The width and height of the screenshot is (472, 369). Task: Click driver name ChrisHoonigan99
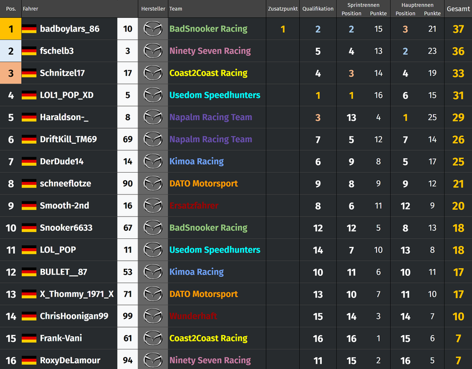tap(74, 317)
